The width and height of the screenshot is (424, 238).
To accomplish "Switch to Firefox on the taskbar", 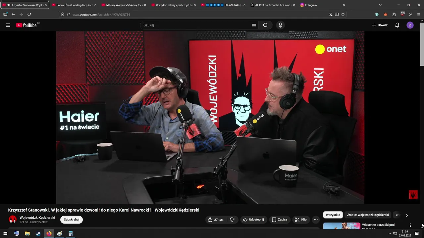I will (49, 234).
